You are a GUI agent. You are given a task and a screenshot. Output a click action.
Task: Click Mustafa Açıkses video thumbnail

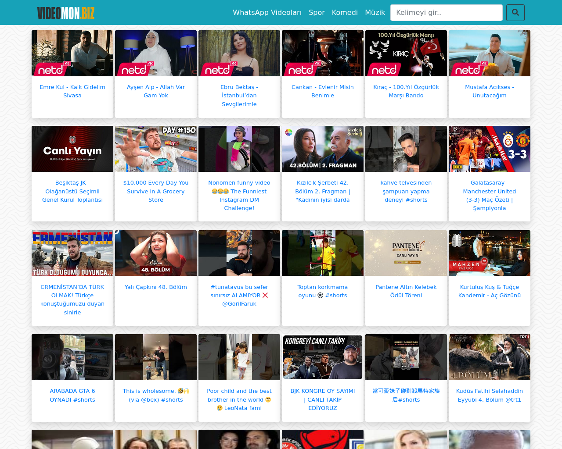[x=490, y=53]
